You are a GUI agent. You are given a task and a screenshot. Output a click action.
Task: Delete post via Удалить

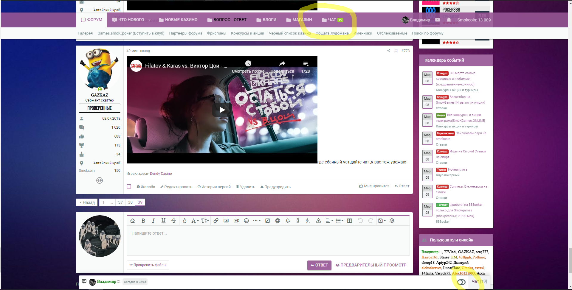[x=246, y=187]
